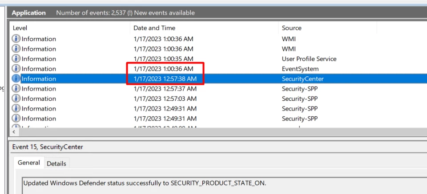Click info icon of 12:57:37 AM Security-SPP event
This screenshot has width=427, height=194.
16,89
